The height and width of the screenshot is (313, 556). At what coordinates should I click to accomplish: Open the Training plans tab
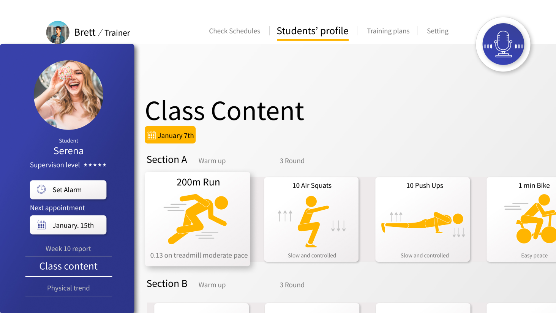[x=388, y=31]
